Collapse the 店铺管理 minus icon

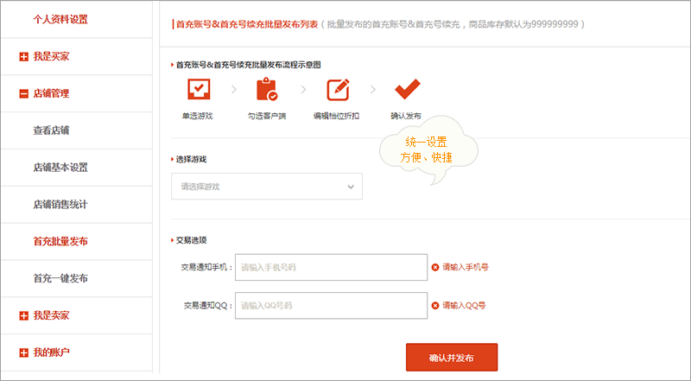coord(24,94)
